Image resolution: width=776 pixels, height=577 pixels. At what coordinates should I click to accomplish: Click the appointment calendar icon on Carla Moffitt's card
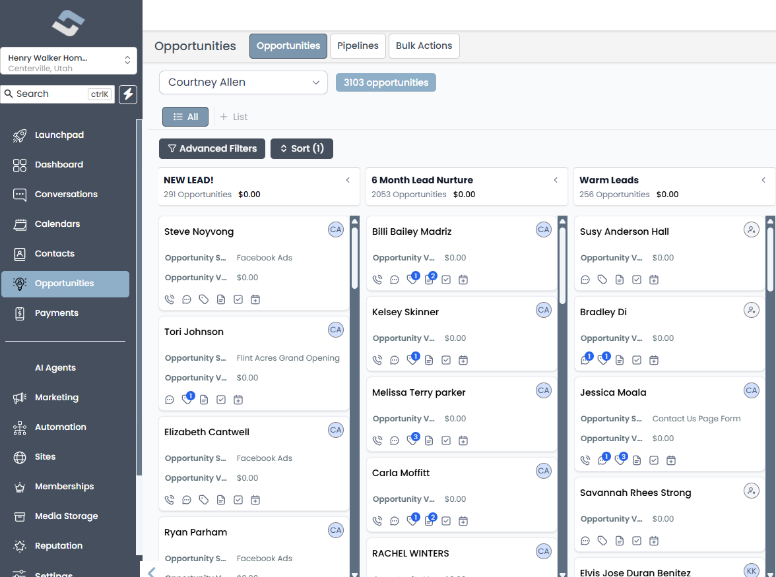[x=463, y=520]
